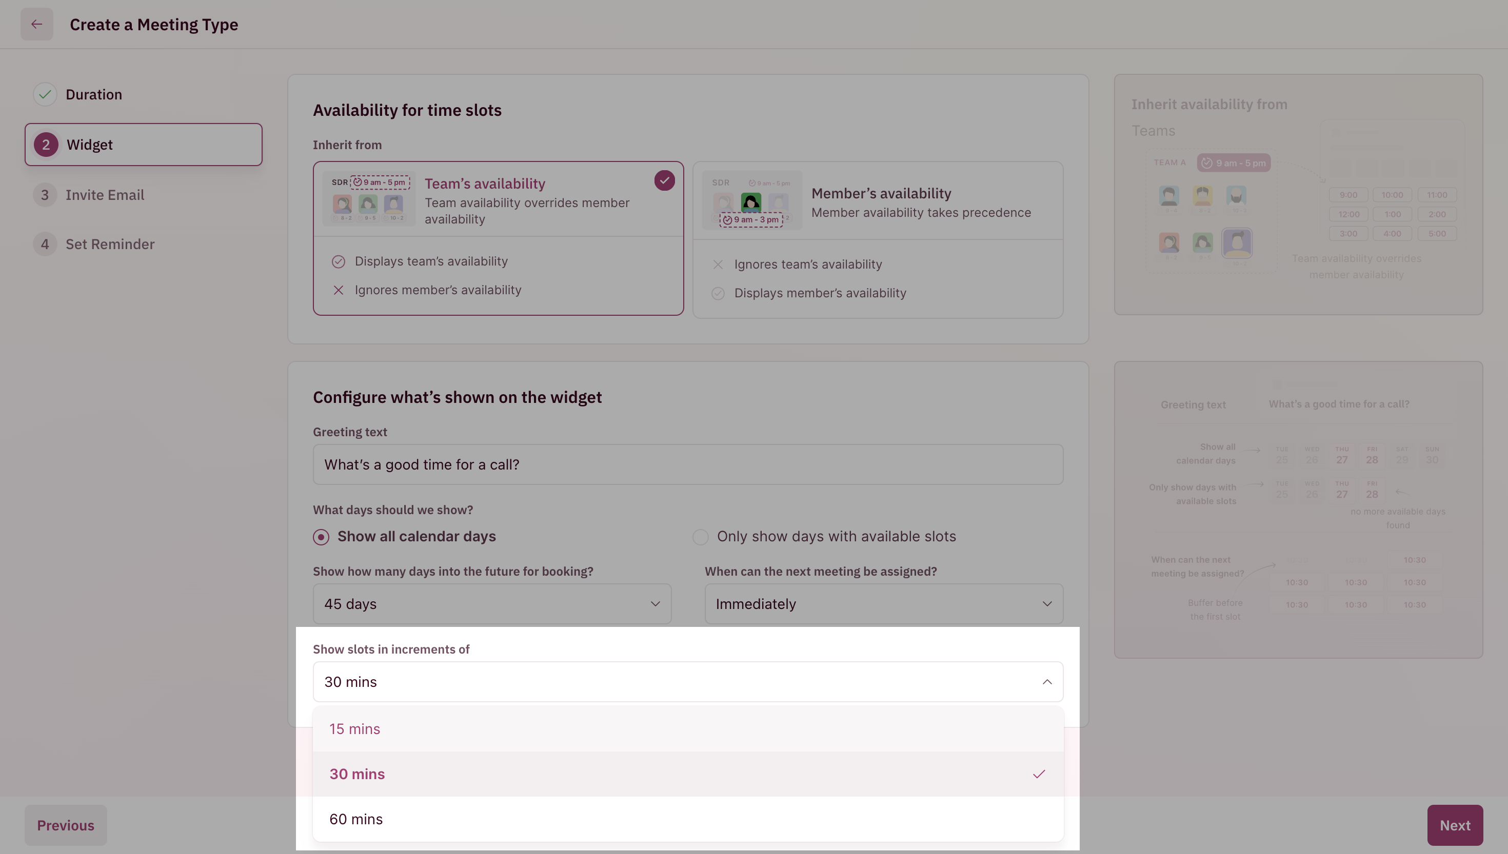Screen dimensions: 1508x854
Task: Click the Set Reminder step number 4 badge
Action: point(45,244)
